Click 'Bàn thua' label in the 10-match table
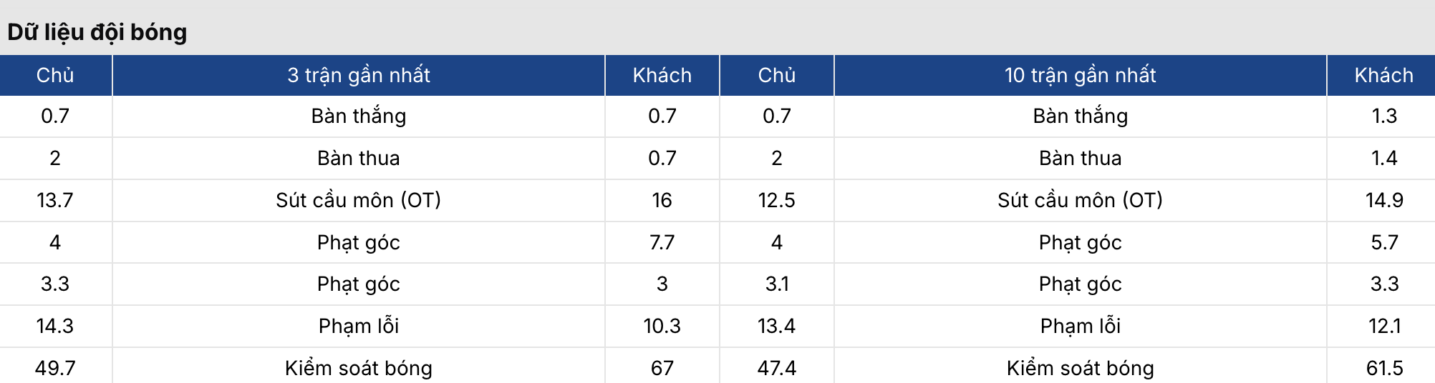This screenshot has width=1435, height=383. click(x=1080, y=158)
